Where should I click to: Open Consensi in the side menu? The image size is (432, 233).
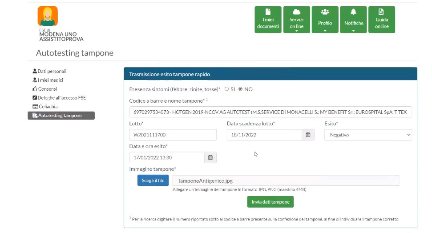click(x=47, y=89)
